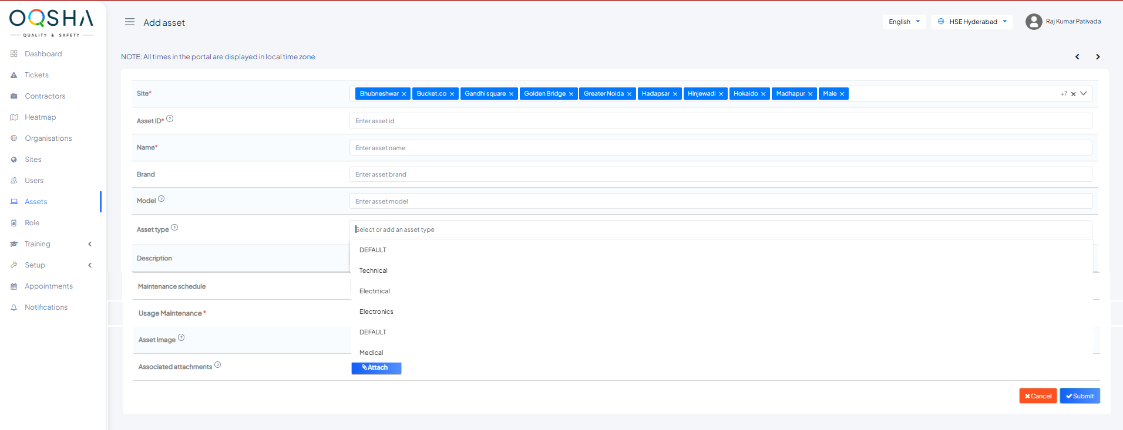
Task: Open the English language dropdown
Action: [x=904, y=22]
